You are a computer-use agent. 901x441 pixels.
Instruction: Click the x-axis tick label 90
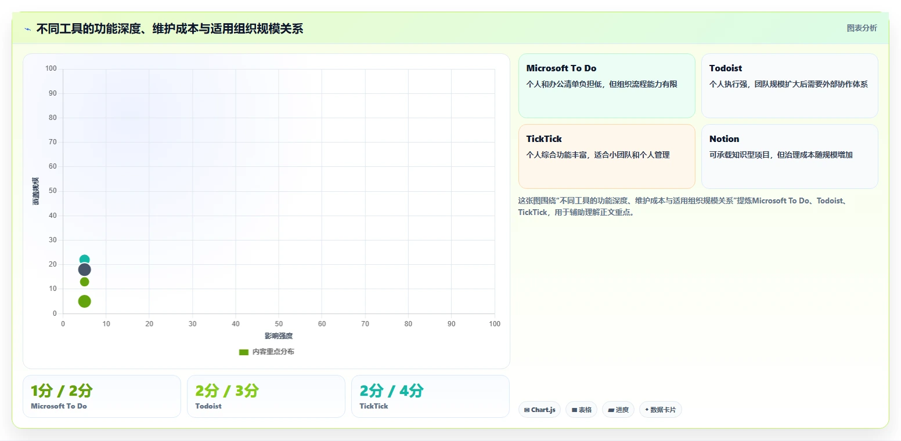click(x=452, y=324)
